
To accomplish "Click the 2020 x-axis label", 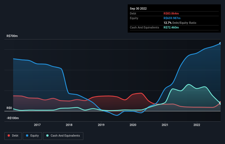I will 133,125.
